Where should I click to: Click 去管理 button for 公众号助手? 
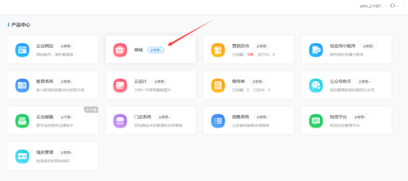[x=364, y=82]
